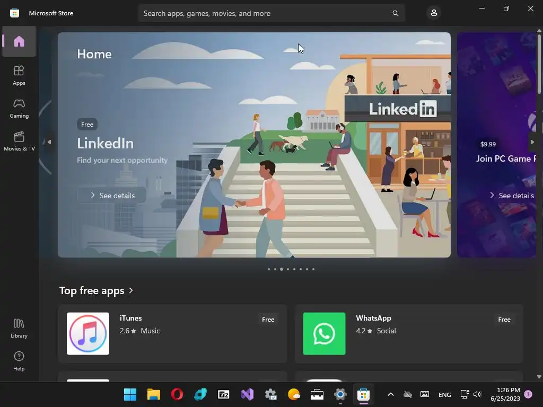Image resolution: width=543 pixels, height=407 pixels.
Task: Open settings gear with check on taskbar
Action: [270, 394]
